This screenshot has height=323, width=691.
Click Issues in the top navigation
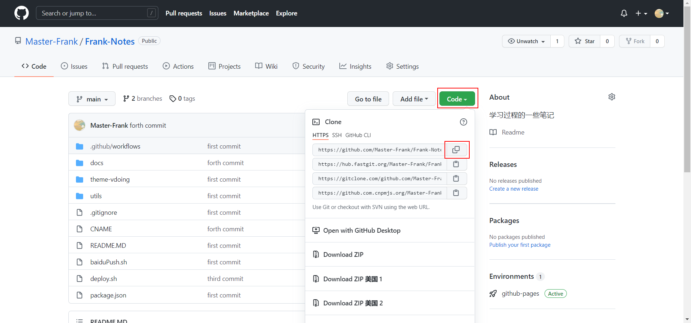pos(218,13)
